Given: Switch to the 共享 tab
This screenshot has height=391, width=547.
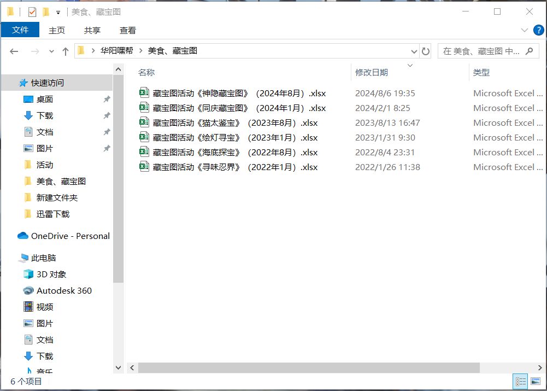Looking at the screenshot, I should [92, 31].
